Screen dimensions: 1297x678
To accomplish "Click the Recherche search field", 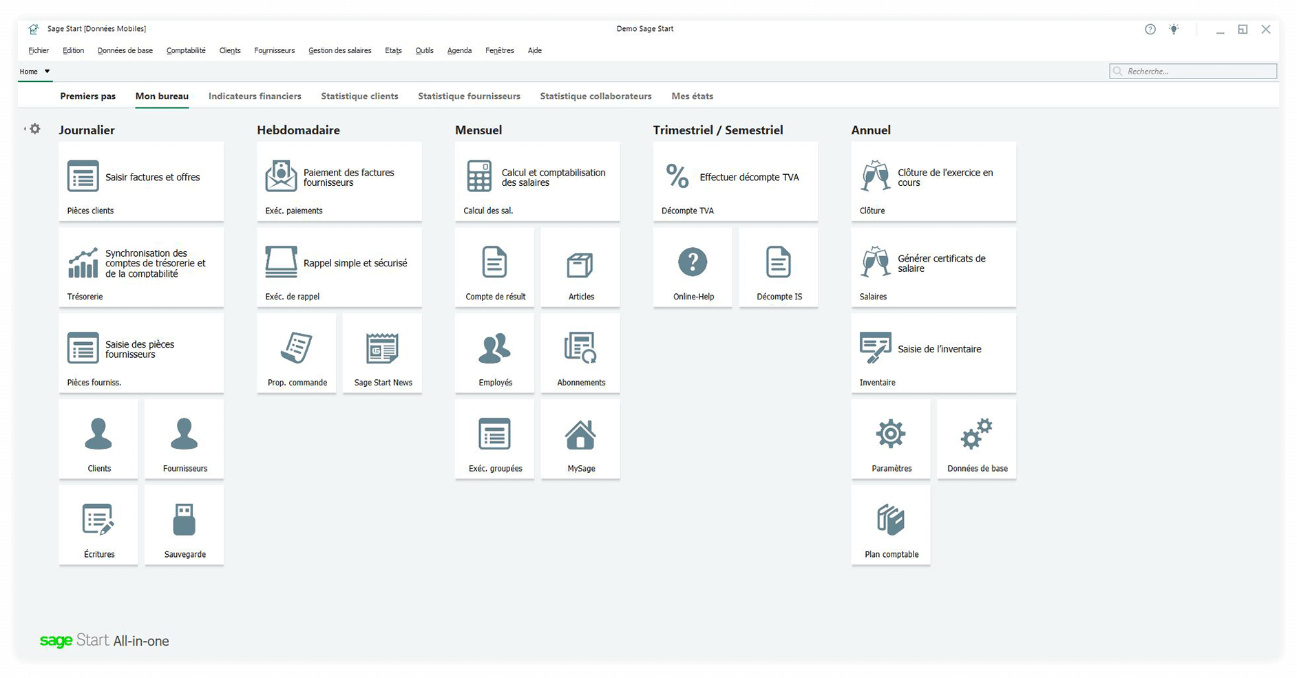I will [1193, 71].
